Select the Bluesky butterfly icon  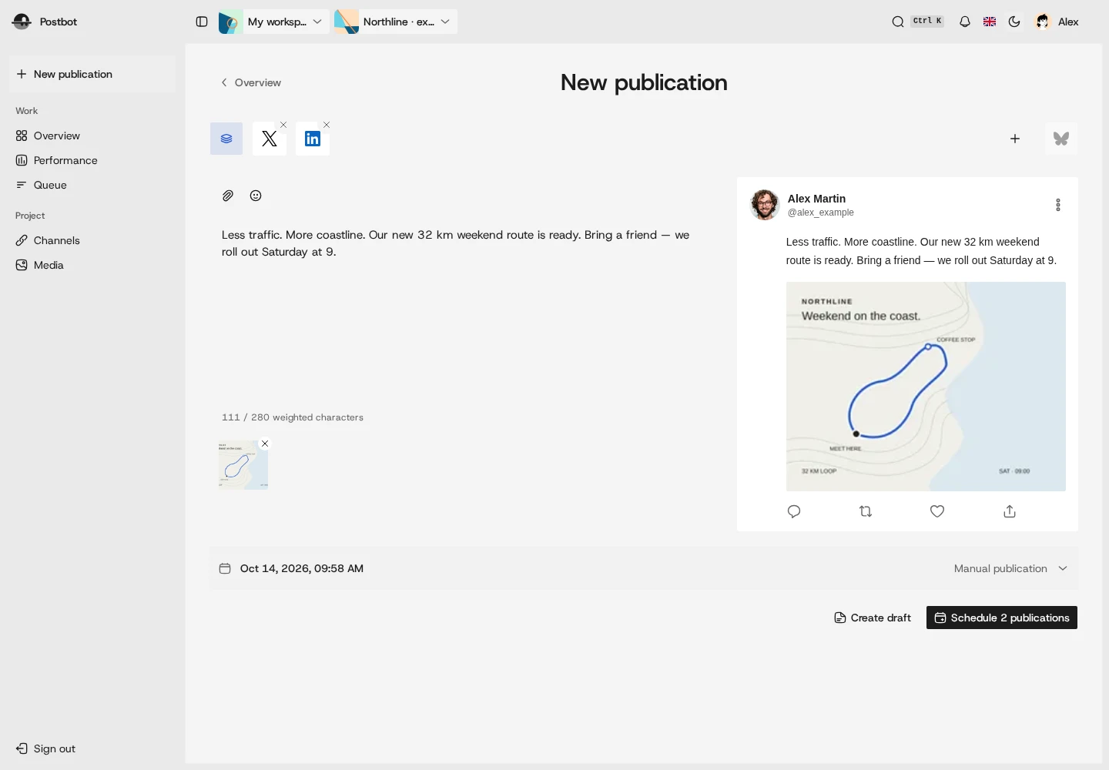1061,139
